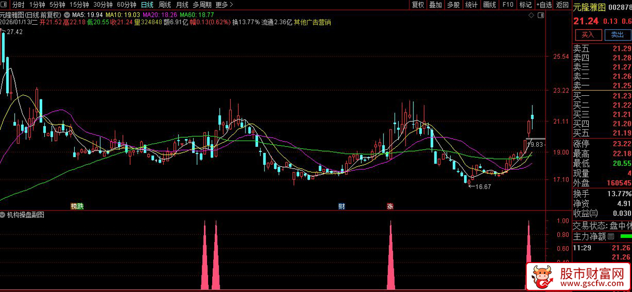Click the 卖一 price 21.25 row
Viewport: 632px width, 292px height.
click(602, 85)
